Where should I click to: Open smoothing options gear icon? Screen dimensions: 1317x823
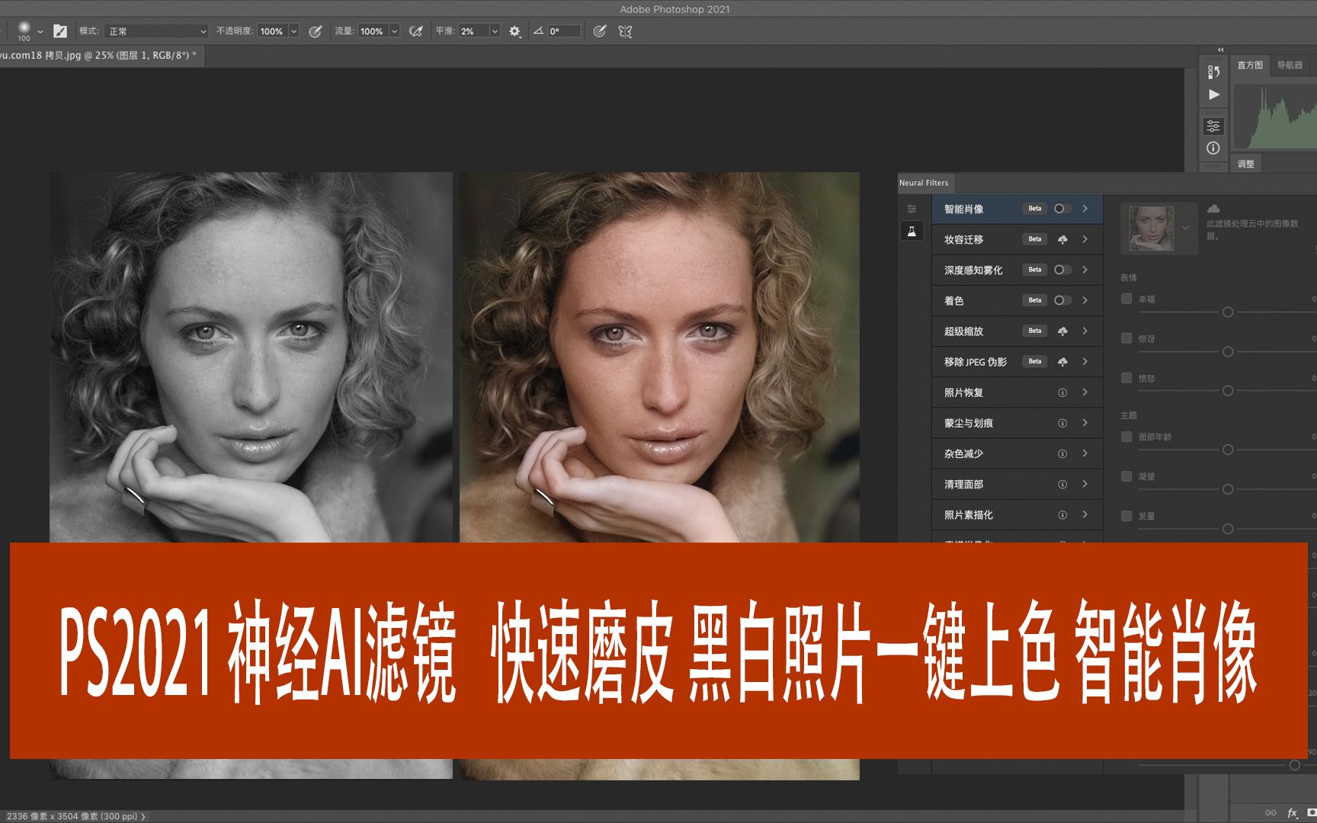pos(515,31)
